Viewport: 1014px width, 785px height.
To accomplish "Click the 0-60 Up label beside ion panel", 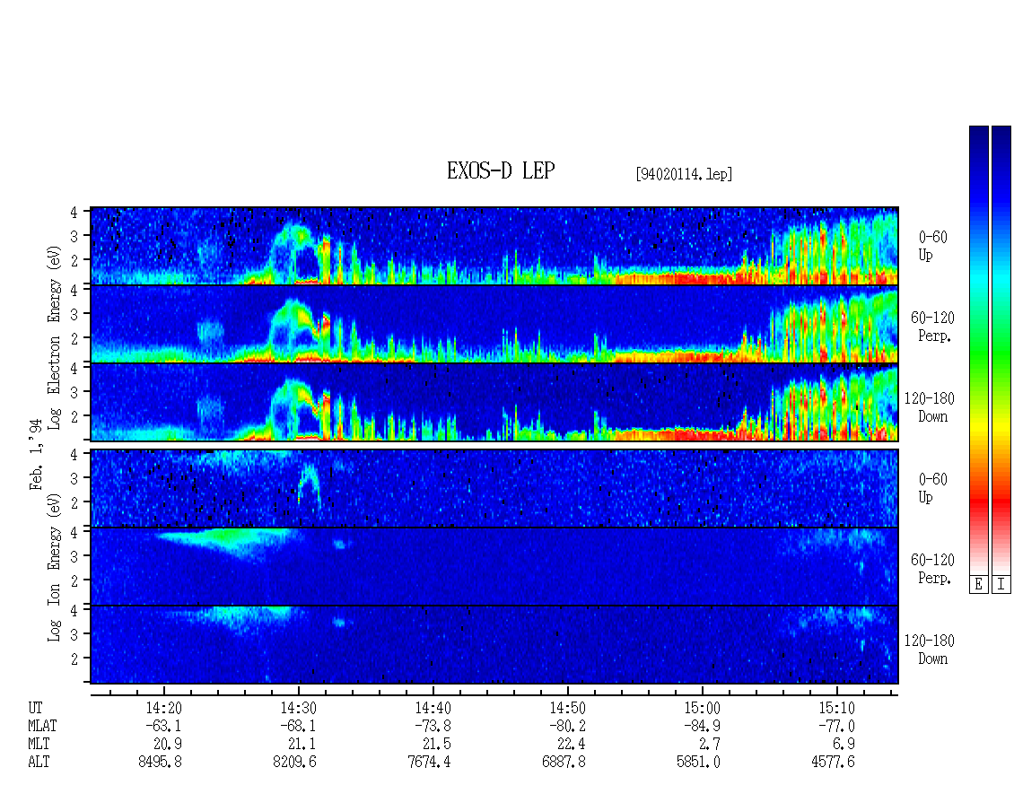I will click(x=932, y=488).
